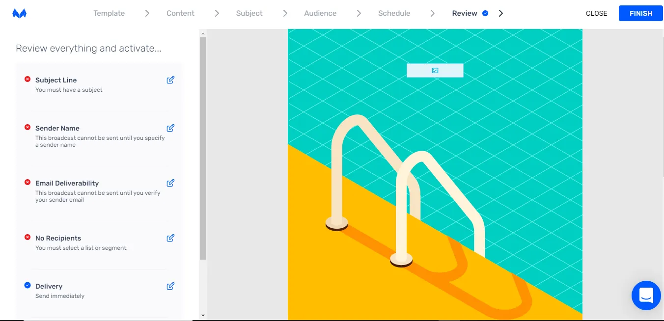664x321 pixels.
Task: Click the email preview pool illustration
Action: [x=435, y=196]
